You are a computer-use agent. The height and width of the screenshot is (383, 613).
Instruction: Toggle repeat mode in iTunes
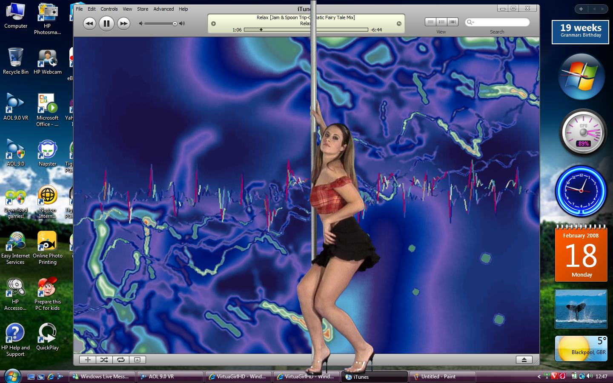tap(121, 360)
